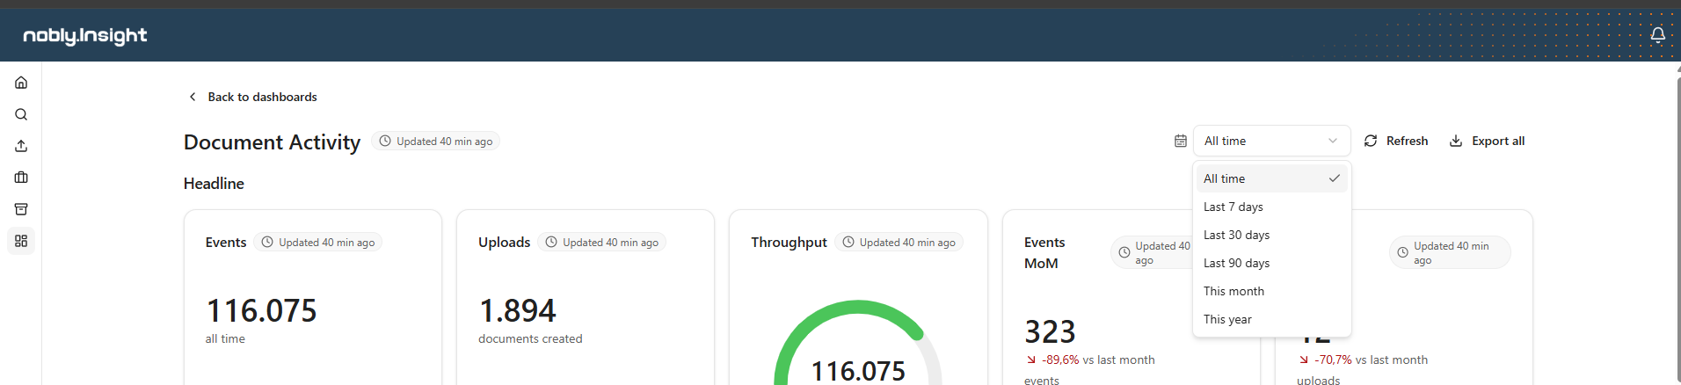
Task: Open the home page from the sidebar
Action: point(21,83)
